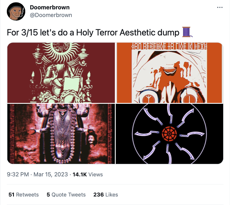Open the three-dot more options menu
This screenshot has width=230, height=205.
coord(220,7)
